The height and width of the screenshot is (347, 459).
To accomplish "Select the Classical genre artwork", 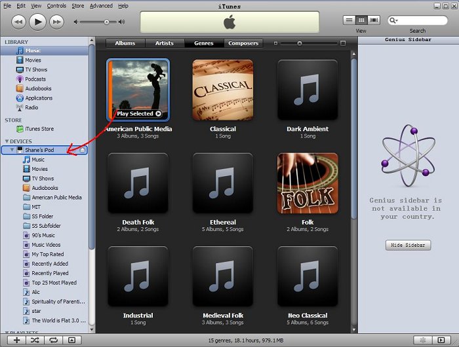I will pyautogui.click(x=222, y=90).
